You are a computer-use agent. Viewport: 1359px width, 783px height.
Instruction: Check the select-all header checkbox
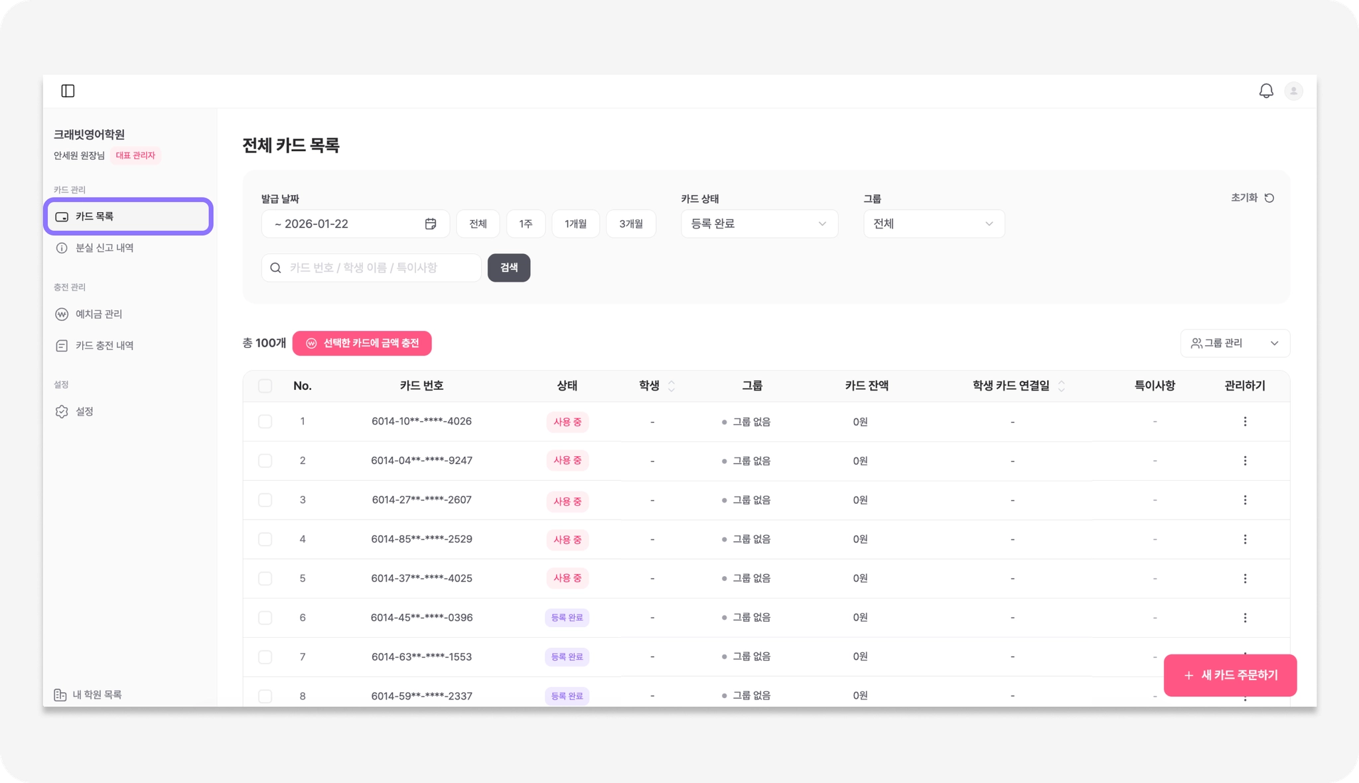265,386
